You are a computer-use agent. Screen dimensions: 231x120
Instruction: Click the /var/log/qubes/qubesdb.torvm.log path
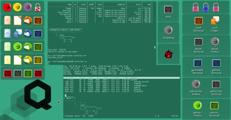67,61
